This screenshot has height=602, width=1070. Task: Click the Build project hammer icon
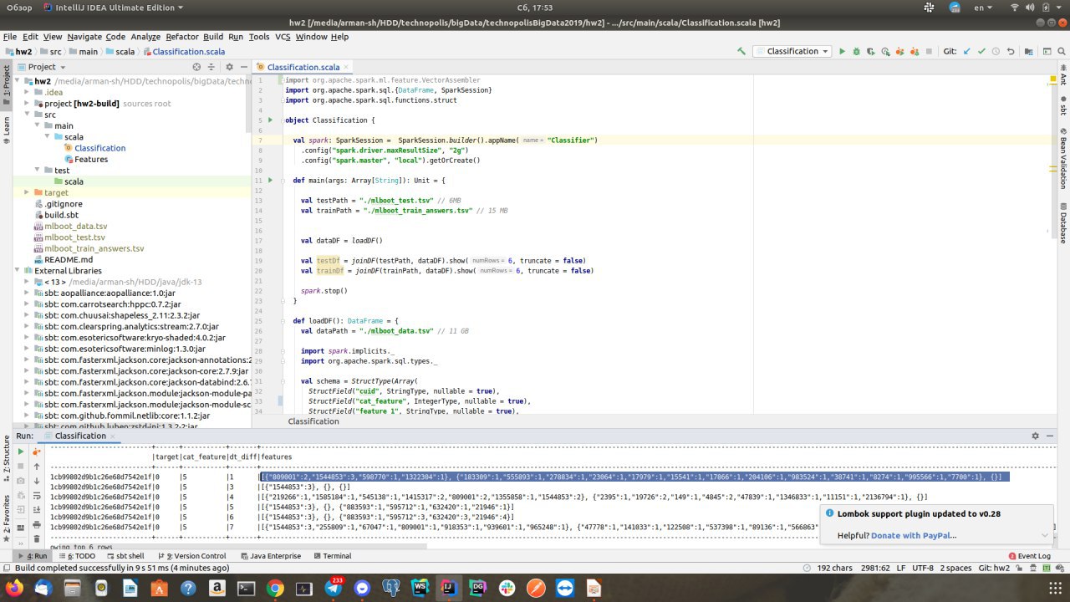click(741, 52)
